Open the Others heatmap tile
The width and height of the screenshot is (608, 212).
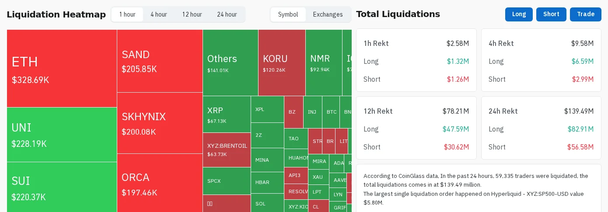231,63
